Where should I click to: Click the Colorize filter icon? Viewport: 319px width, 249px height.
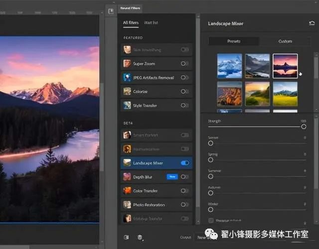click(x=128, y=92)
